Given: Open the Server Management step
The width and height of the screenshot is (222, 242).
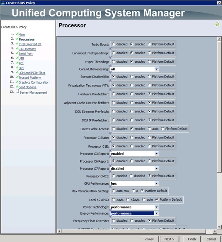Looking at the screenshot, I should pyautogui.click(x=33, y=93).
